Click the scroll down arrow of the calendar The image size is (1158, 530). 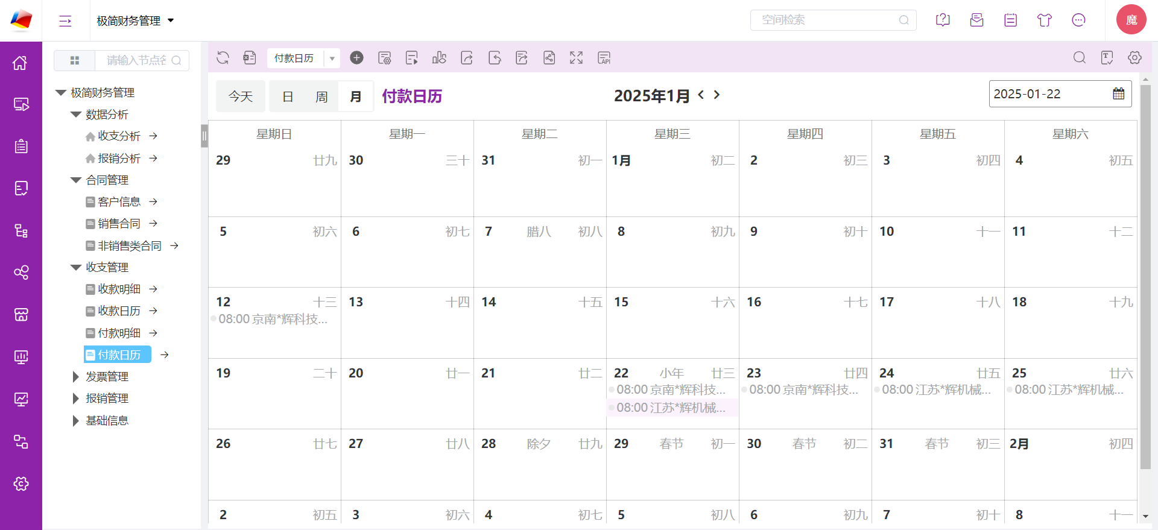pyautogui.click(x=1145, y=517)
